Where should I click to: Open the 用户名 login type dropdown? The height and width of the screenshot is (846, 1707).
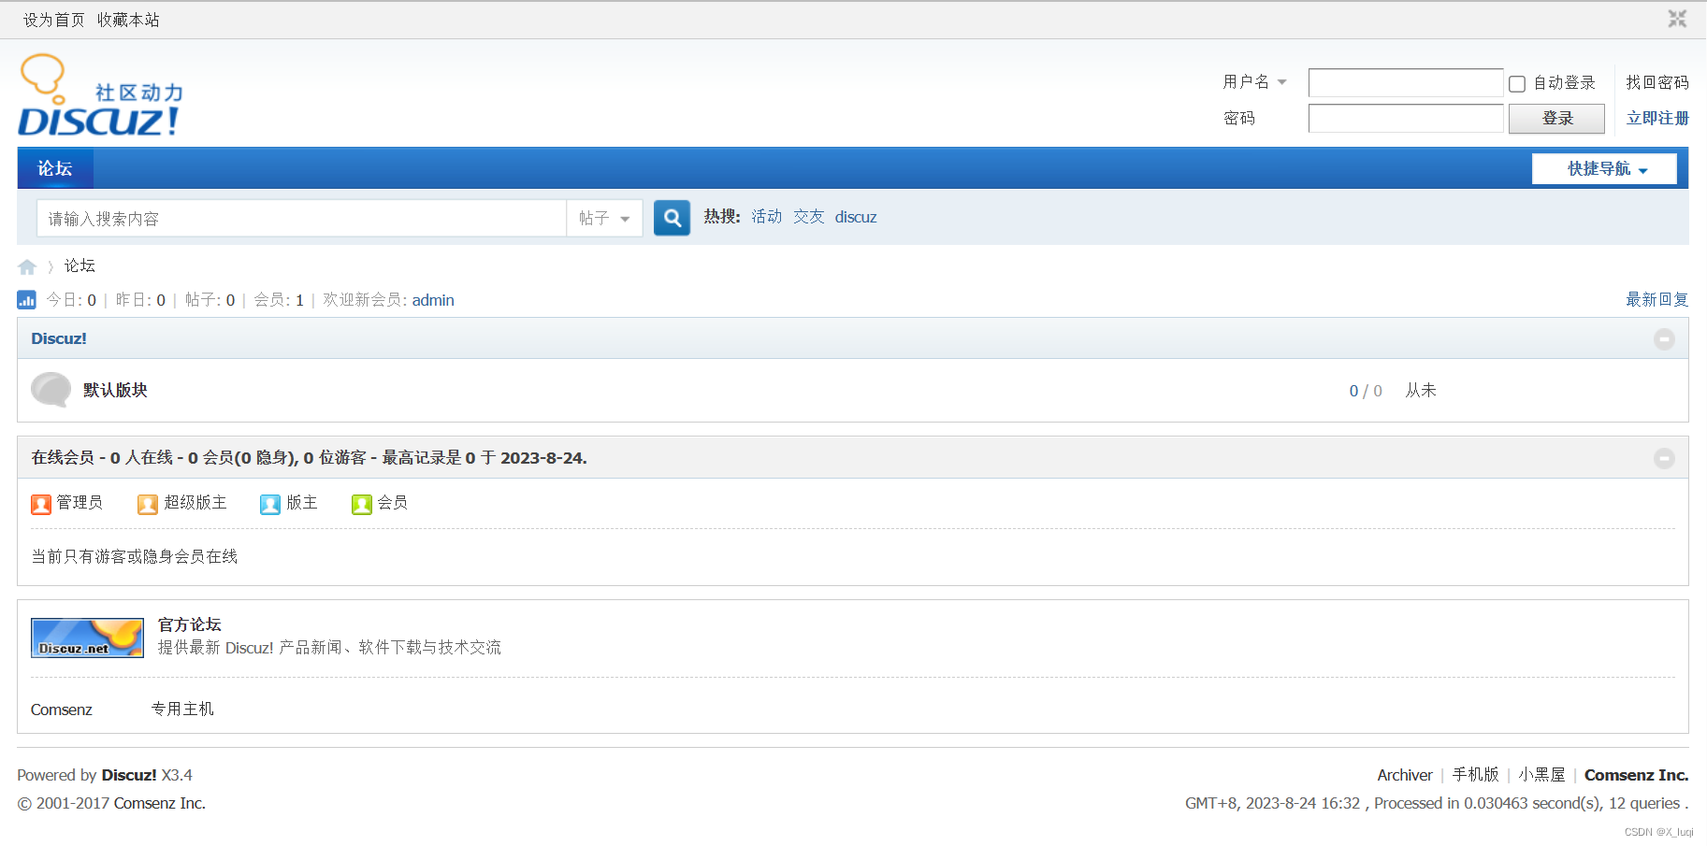click(x=1255, y=82)
